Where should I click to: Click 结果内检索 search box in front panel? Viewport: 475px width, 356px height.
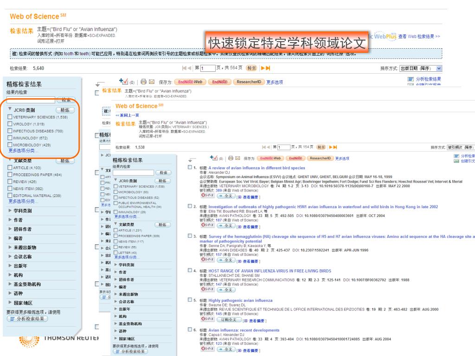[x=133, y=172]
